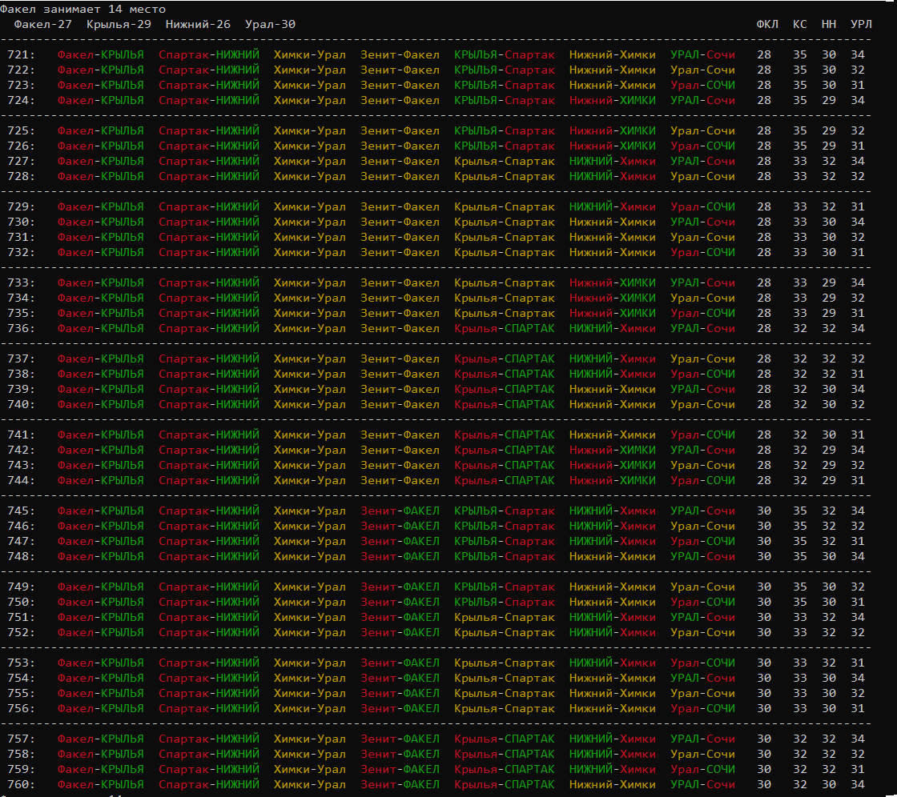
Task: Select the КС value 32 in row 737
Action: (800, 359)
